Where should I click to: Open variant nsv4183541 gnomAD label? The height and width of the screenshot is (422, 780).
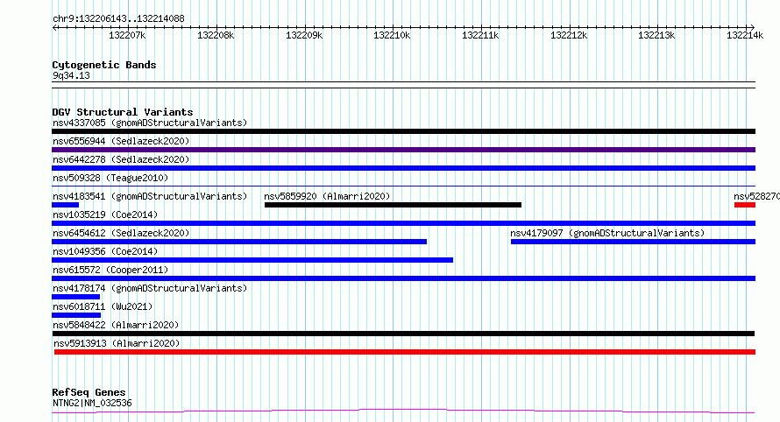pos(150,196)
